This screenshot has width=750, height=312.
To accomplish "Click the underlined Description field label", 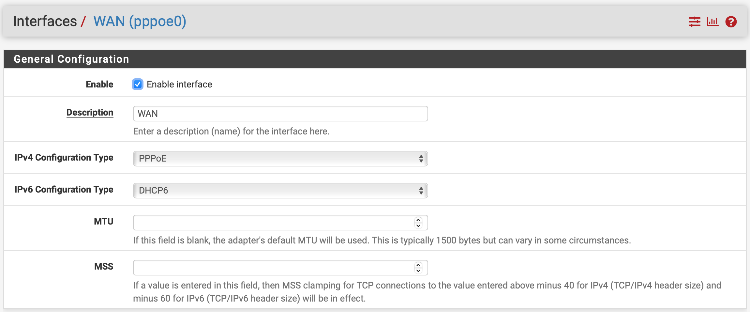I will click(x=90, y=112).
